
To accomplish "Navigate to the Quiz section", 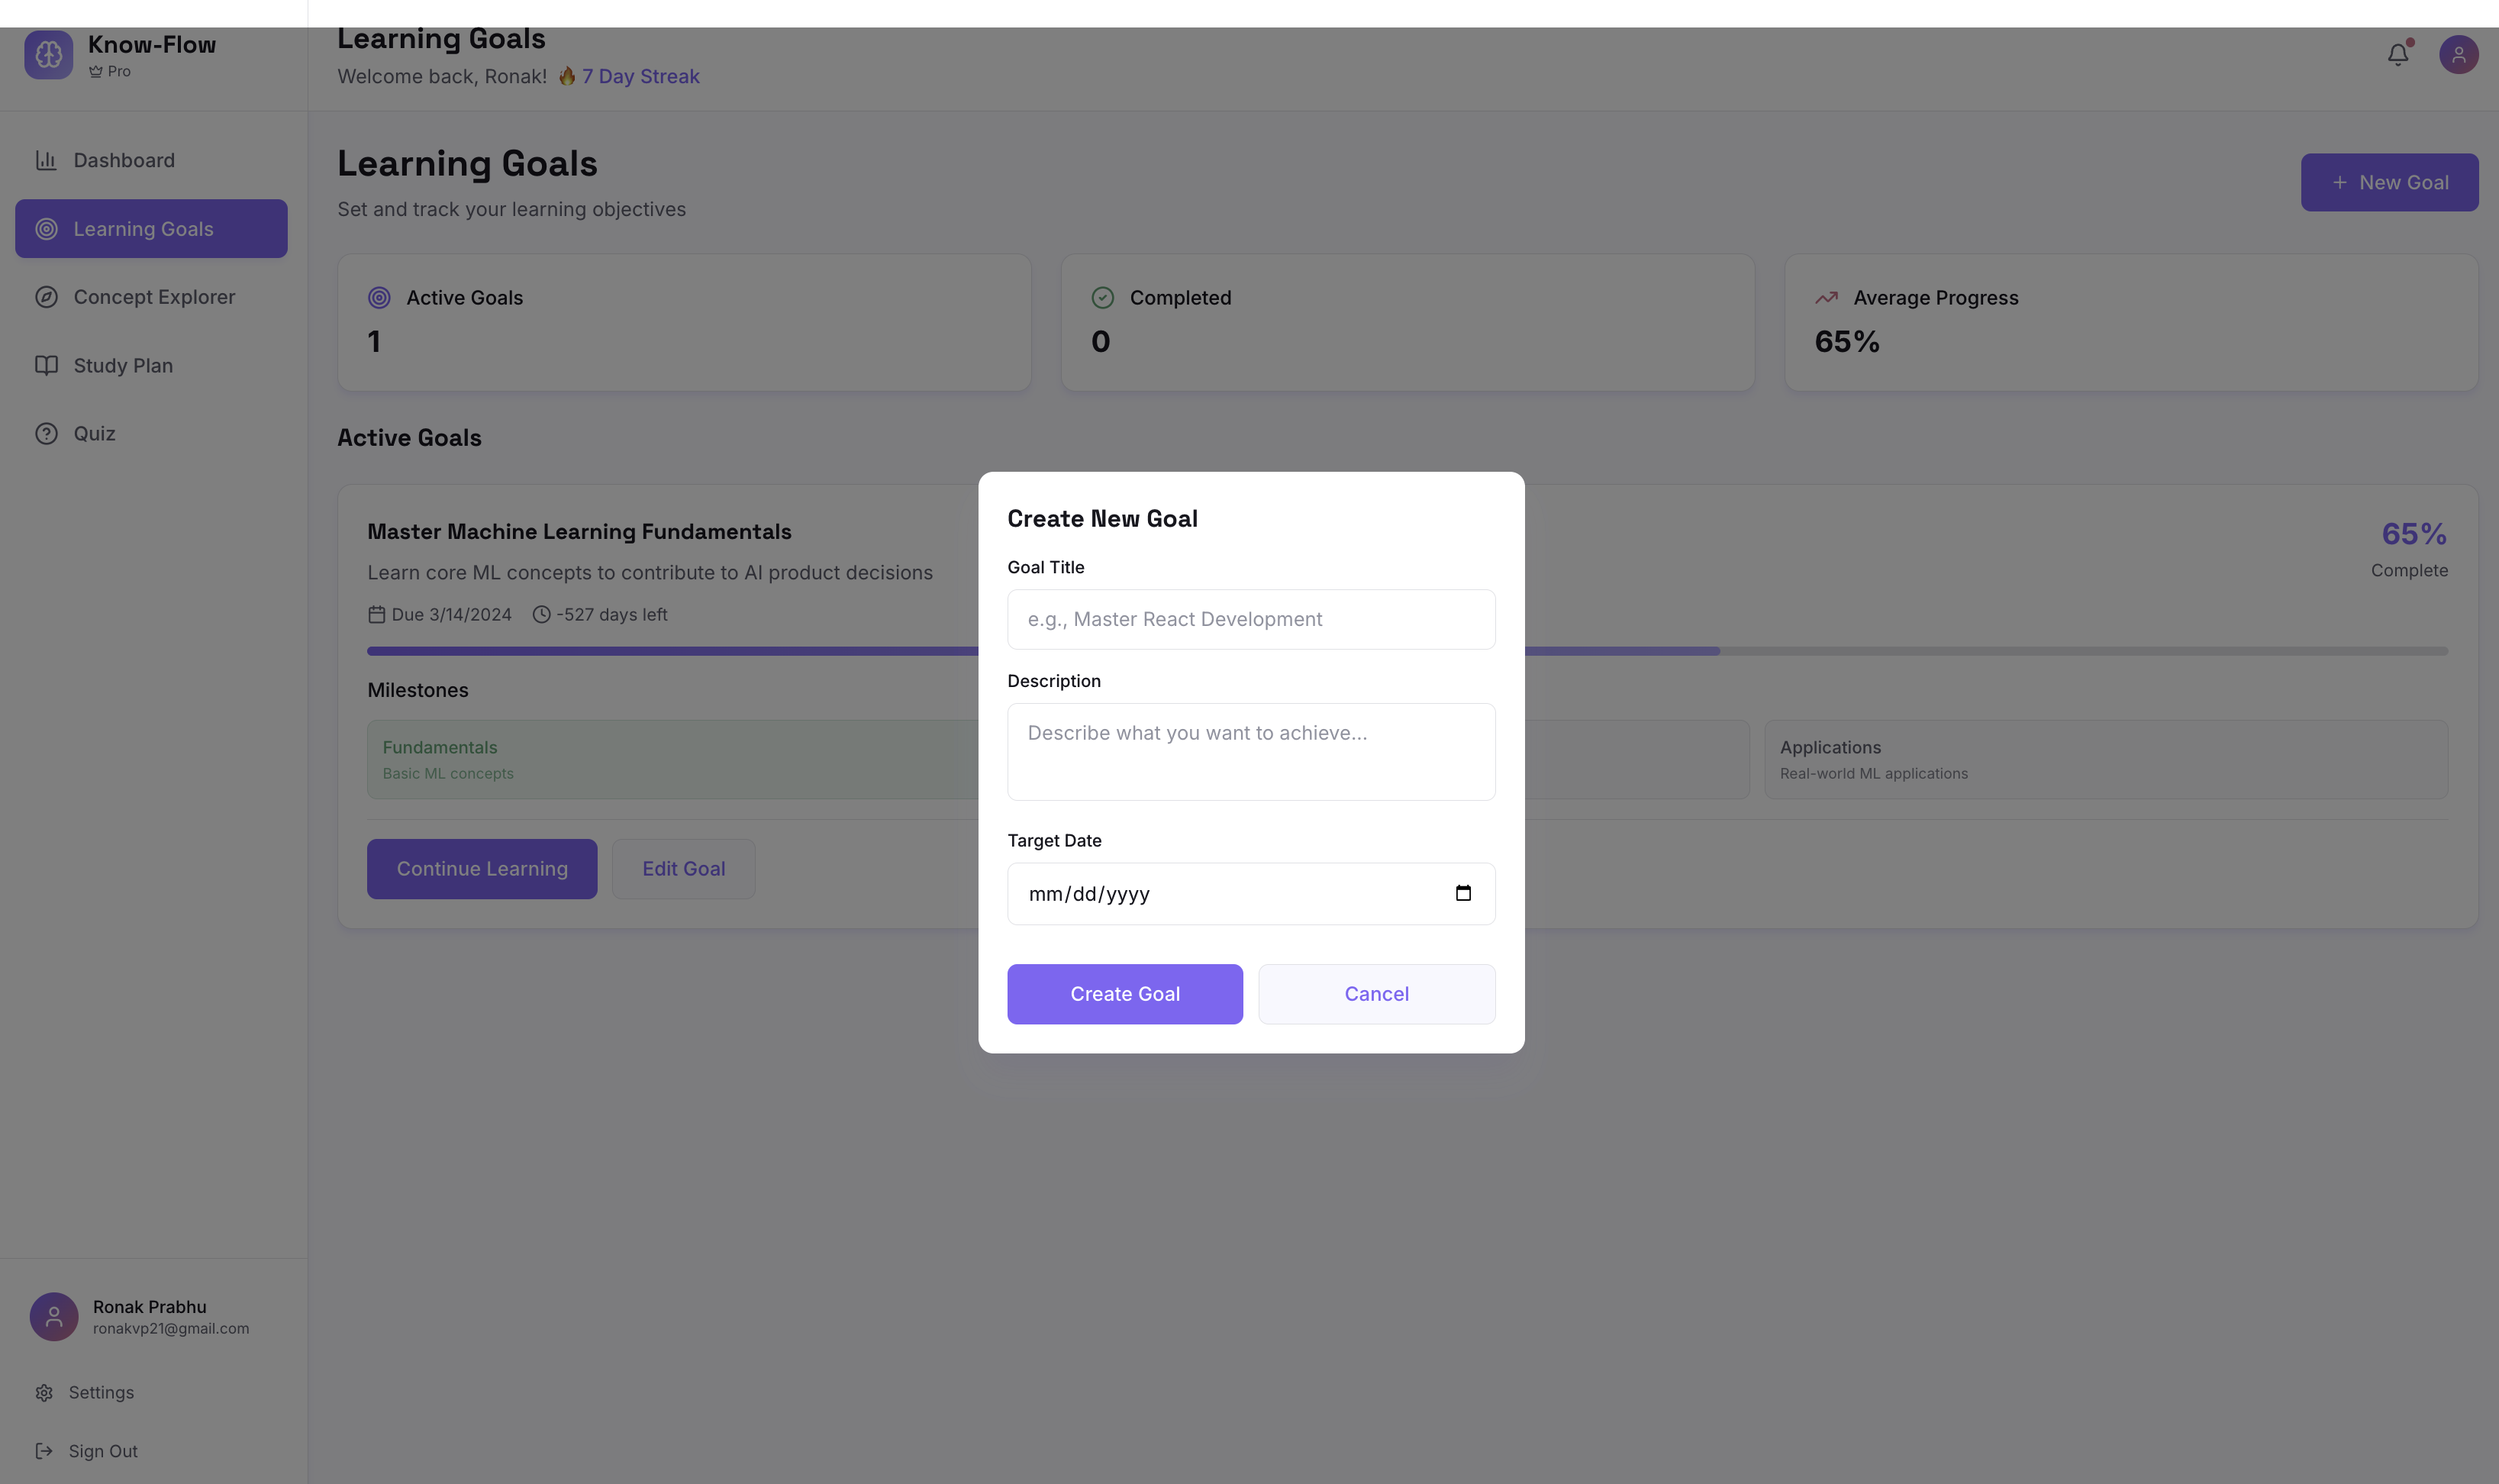I will pos(94,433).
